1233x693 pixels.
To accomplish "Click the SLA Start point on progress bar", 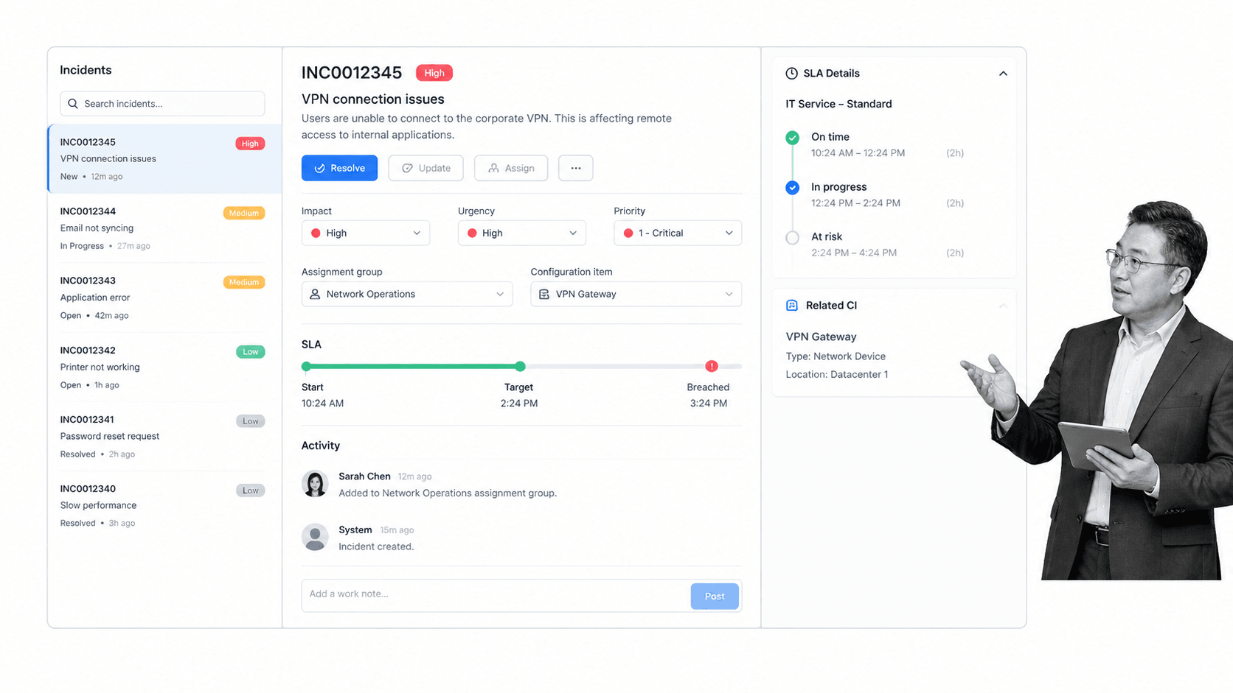I will 306,366.
